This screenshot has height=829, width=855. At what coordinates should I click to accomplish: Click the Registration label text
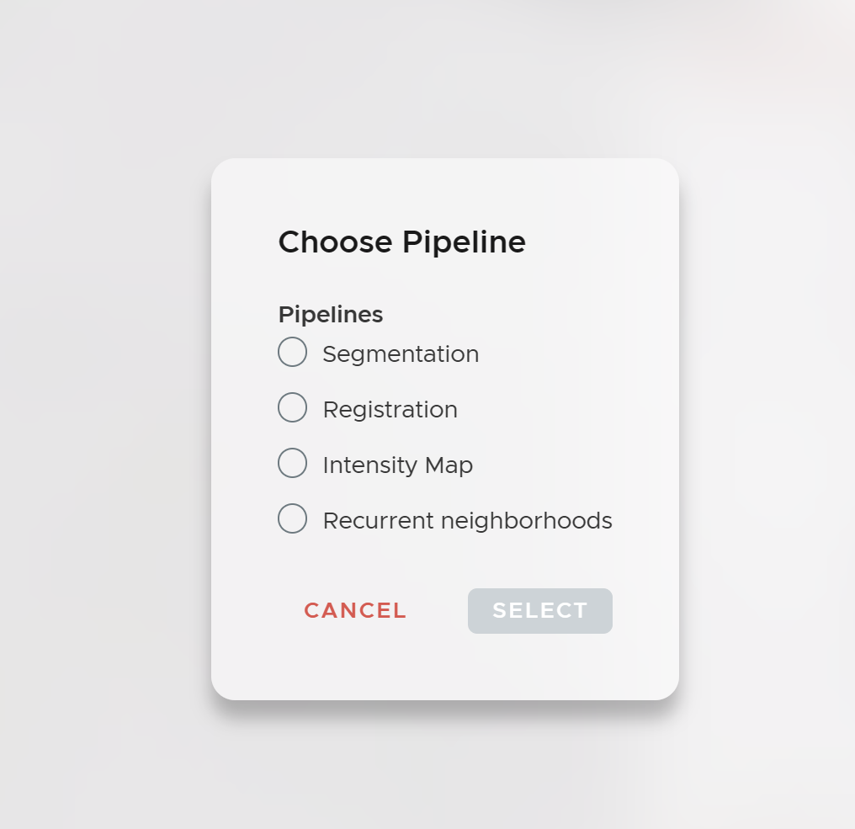390,410
